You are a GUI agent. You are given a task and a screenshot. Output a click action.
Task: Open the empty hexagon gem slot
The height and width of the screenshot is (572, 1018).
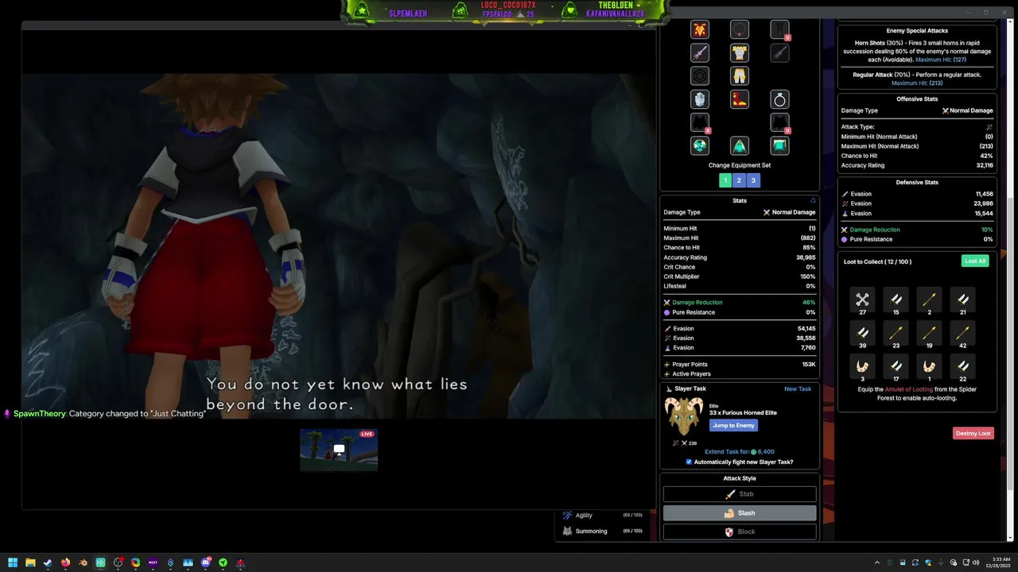[700, 76]
